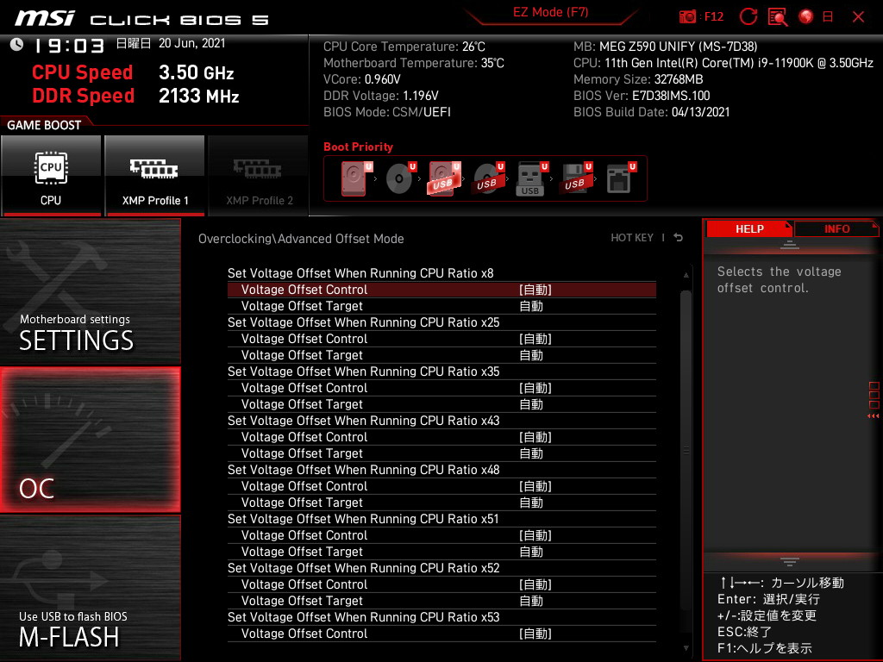Click the red triple-arrow side panel expander
Viewport: 883px width, 662px height.
coord(874,416)
